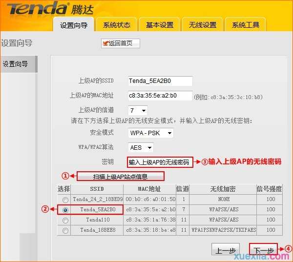The height and width of the screenshot is (262, 293).
Task: Open the WPA/WPA2算法 AES dropdown
Action: click(x=141, y=147)
